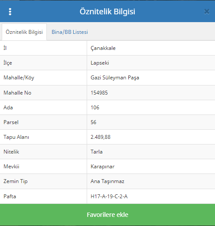The height and width of the screenshot is (226, 215).
Task: Select the Ada value 106
Action: (95, 108)
